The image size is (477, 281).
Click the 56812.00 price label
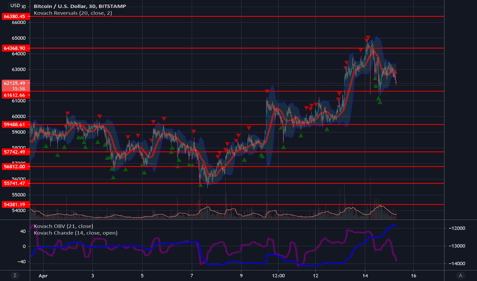pos(16,167)
